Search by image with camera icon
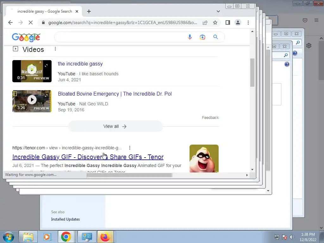Viewport: 324px width, 243px height. [x=202, y=37]
